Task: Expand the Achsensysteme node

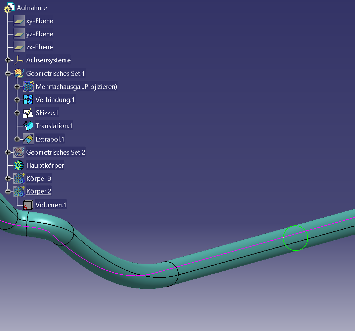Action: pyautogui.click(x=8, y=60)
